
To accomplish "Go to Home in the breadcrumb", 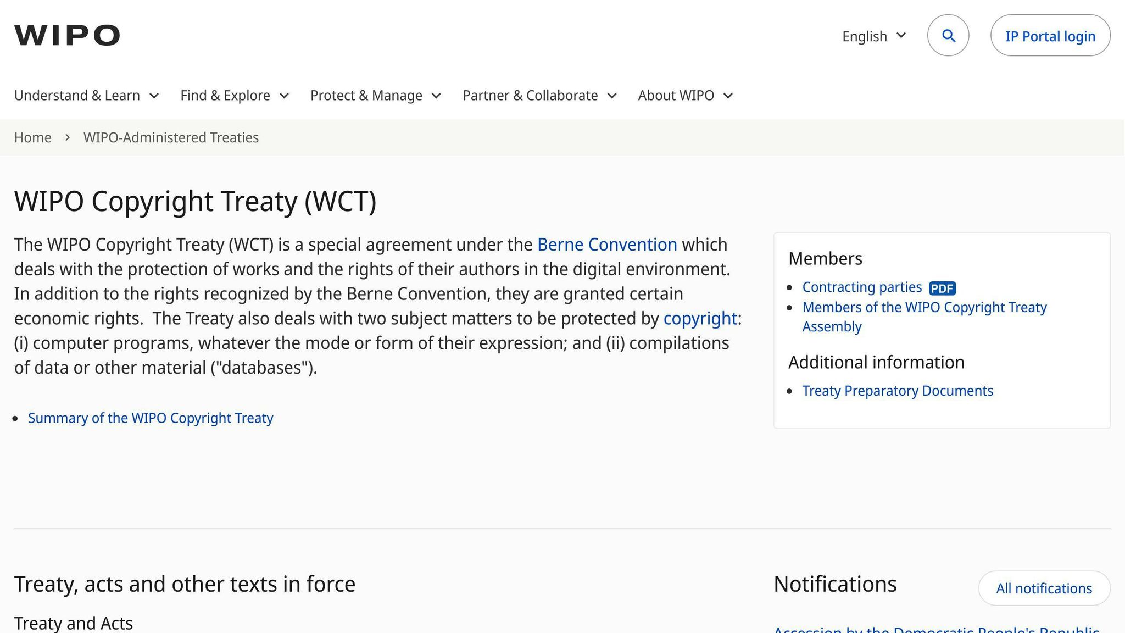I will point(33,137).
